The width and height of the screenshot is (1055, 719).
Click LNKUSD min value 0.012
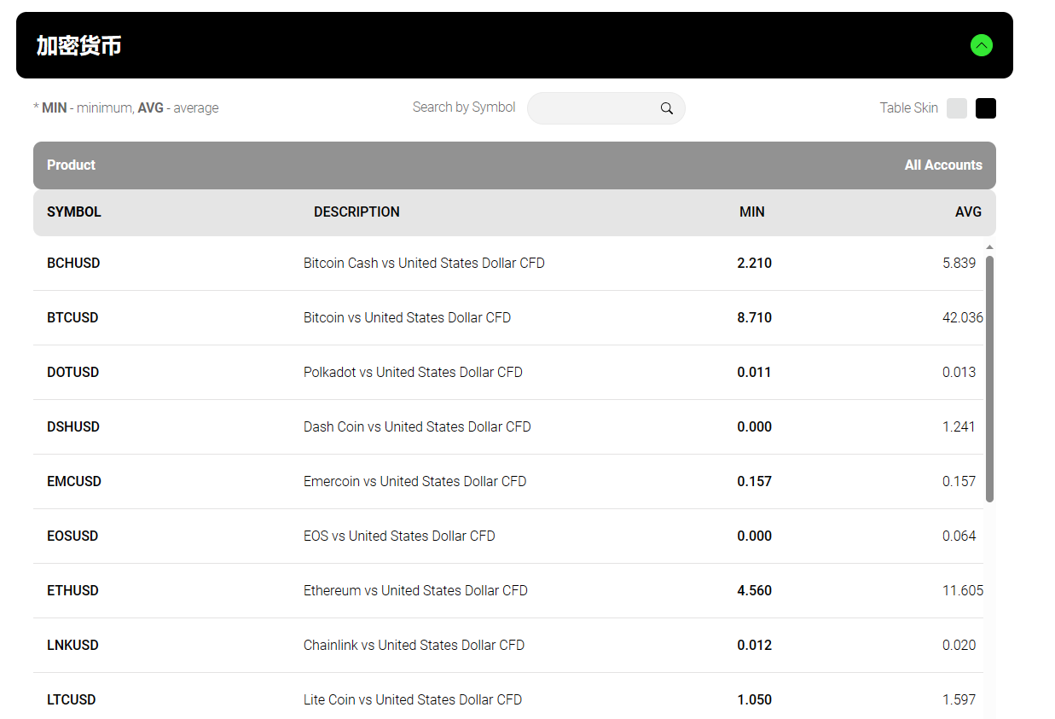pyautogui.click(x=755, y=646)
